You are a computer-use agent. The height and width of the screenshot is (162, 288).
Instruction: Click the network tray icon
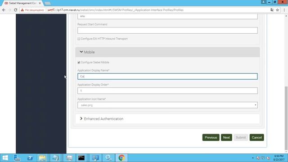(263, 158)
